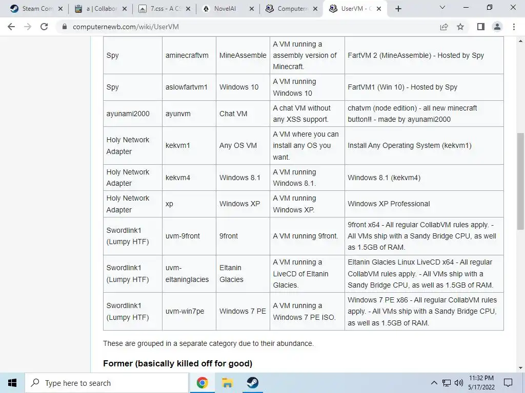Click 'Install Any Operating System (kekvm1)' text
The height and width of the screenshot is (393, 525).
pos(410,145)
